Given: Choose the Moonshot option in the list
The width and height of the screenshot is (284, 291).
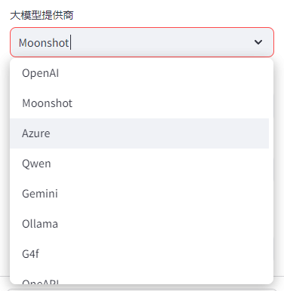Looking at the screenshot, I should click(x=139, y=103).
